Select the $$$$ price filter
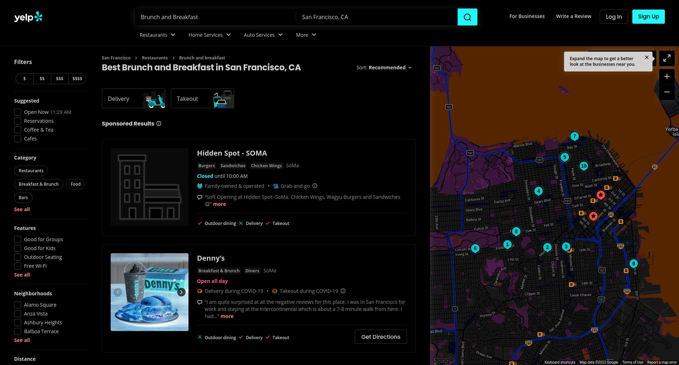Viewport: 679px width, 365px height. [x=77, y=79]
